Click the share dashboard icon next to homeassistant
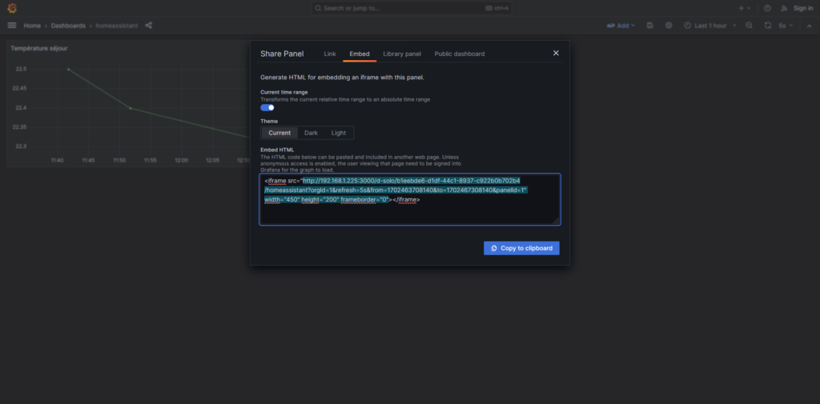 click(x=148, y=25)
